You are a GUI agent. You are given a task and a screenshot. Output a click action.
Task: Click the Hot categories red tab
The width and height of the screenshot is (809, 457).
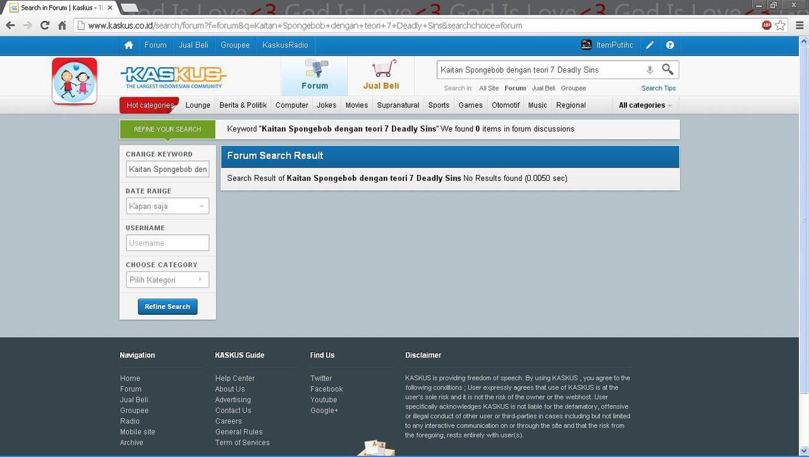(150, 105)
